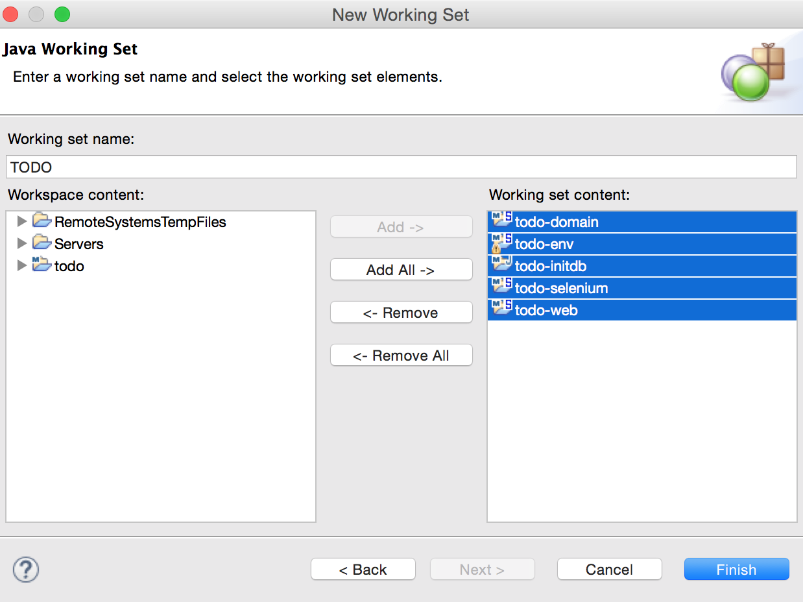Click Remove All to clear the working set
803x602 pixels.
pyautogui.click(x=401, y=355)
